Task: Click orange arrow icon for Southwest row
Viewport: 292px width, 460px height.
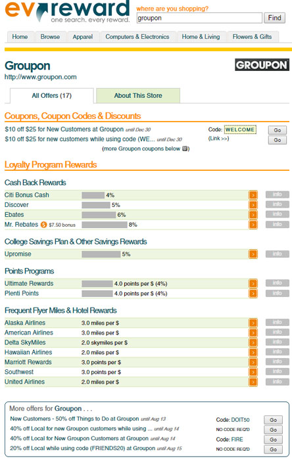Action: tap(253, 372)
